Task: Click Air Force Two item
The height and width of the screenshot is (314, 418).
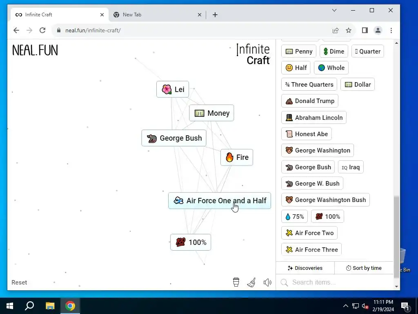Action: click(x=309, y=233)
